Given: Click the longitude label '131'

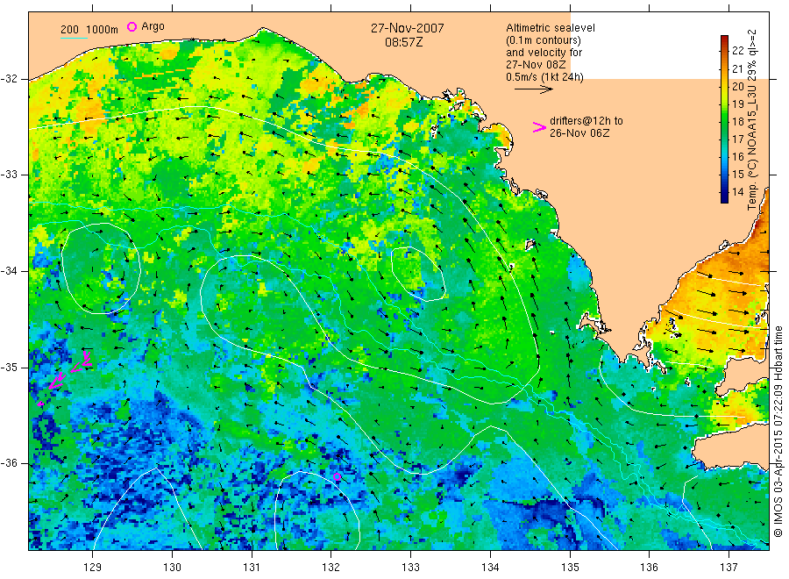Looking at the screenshot, I should coord(252,568).
